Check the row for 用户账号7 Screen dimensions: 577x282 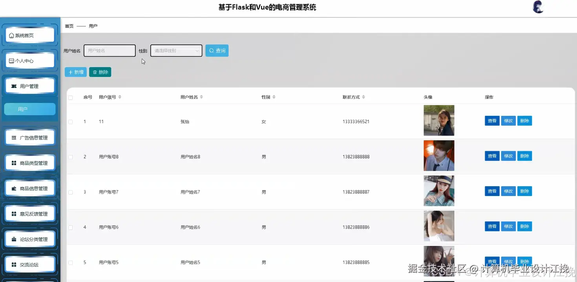pos(71,192)
